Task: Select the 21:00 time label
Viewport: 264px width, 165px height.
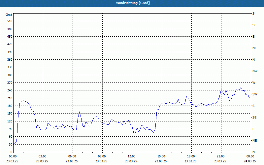Action: [221, 156]
